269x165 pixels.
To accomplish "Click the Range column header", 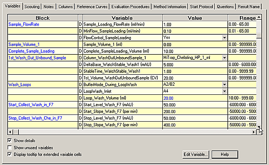I will pos(242,18).
